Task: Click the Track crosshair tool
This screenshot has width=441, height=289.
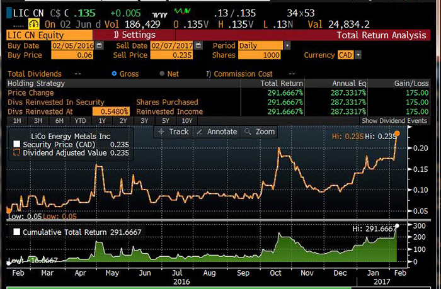Action: pyautogui.click(x=173, y=132)
